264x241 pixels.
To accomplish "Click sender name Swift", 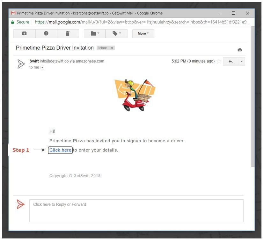I will 34,61.
